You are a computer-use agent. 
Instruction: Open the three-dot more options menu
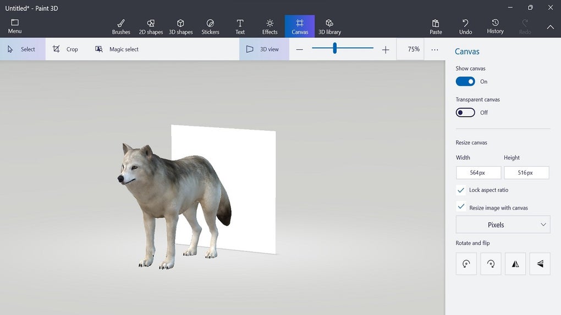435,49
